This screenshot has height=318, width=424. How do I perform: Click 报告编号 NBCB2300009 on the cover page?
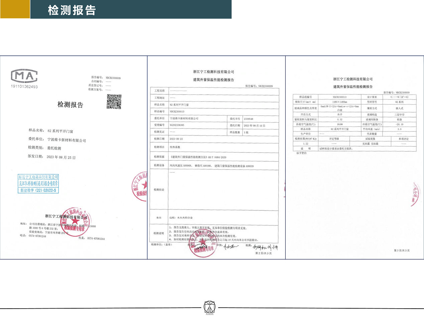pyautogui.click(x=106, y=78)
